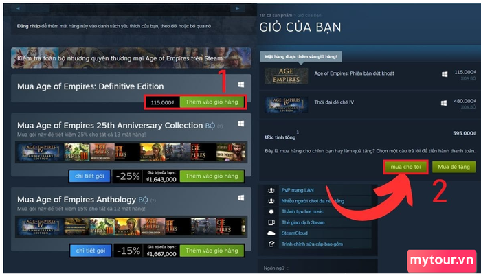Click the Age of Empires IV cart thumbnail
This screenshot has height=278, width=481.
click(x=287, y=104)
